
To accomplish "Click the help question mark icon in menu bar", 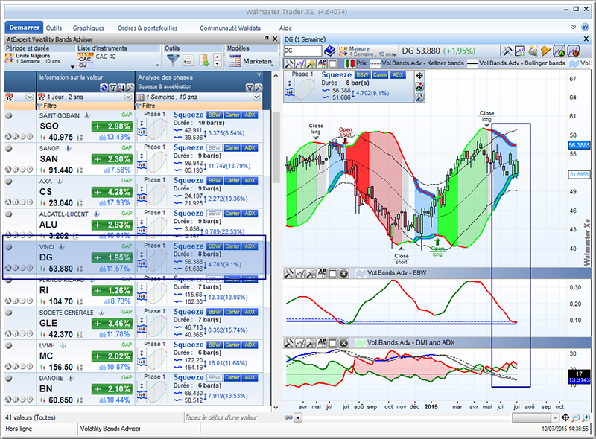I will pos(585,27).
